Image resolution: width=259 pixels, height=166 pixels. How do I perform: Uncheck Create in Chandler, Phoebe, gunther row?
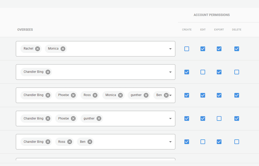tap(187, 119)
